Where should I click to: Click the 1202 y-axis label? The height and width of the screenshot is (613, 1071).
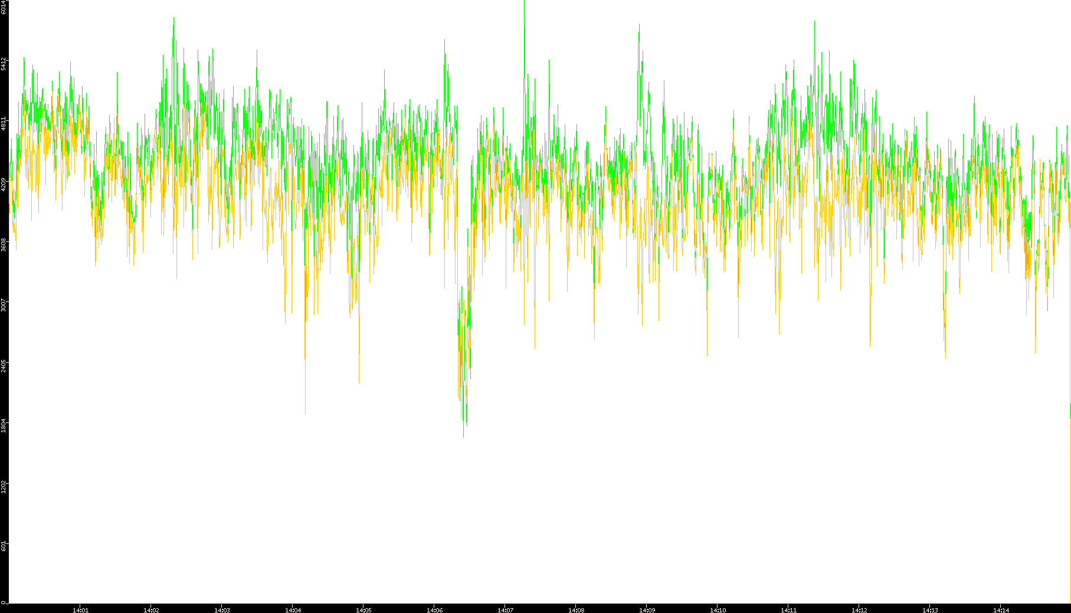pos(4,486)
